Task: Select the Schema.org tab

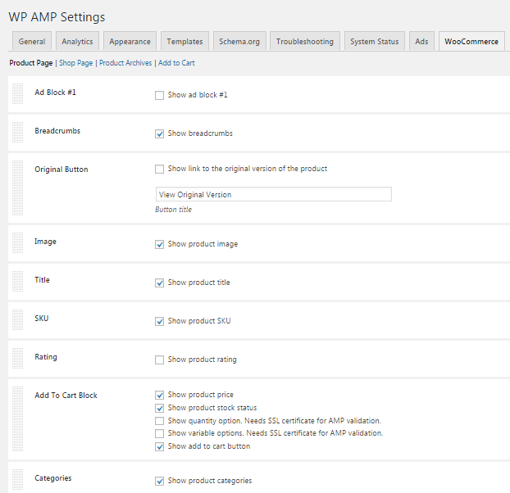Action: click(x=239, y=41)
